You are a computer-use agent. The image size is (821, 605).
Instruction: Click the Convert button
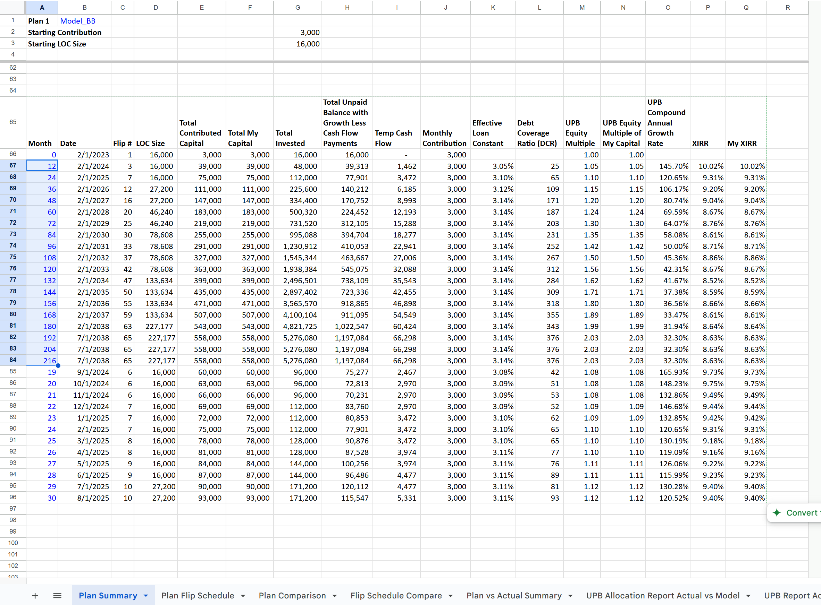pyautogui.click(x=802, y=513)
